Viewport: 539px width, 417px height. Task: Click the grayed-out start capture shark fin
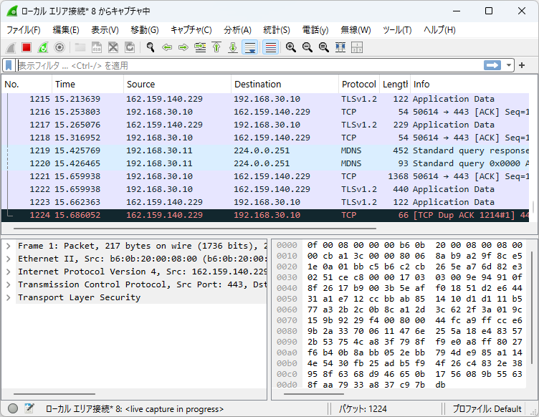(x=11, y=47)
